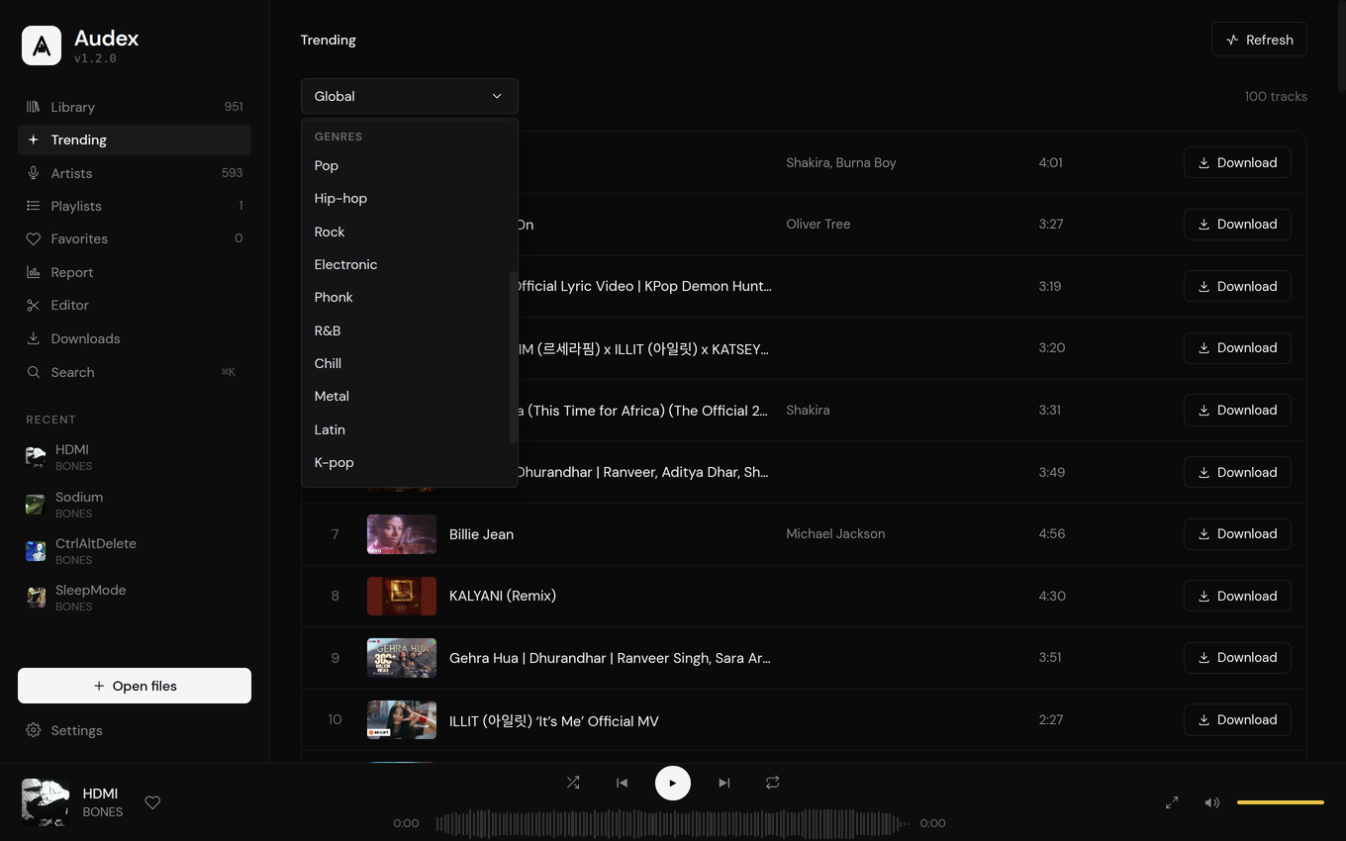Skip to the next track
Screen dimensions: 1346x841
coord(723,783)
